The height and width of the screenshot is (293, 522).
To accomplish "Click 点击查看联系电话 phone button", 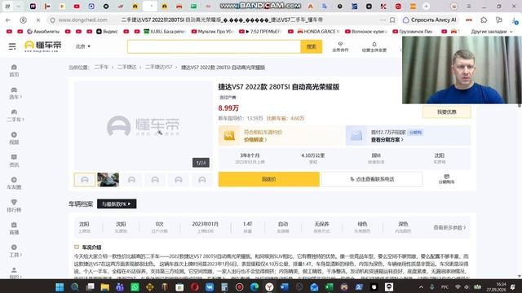I will coord(372,179).
